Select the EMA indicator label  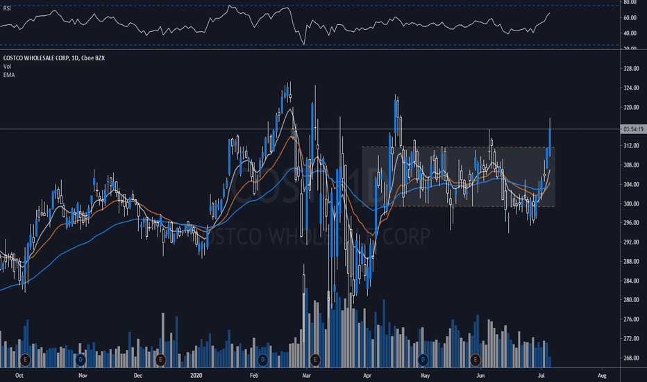coord(8,75)
